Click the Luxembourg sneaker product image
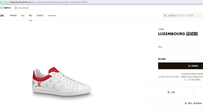The height and width of the screenshot is (110, 203). point(62,82)
